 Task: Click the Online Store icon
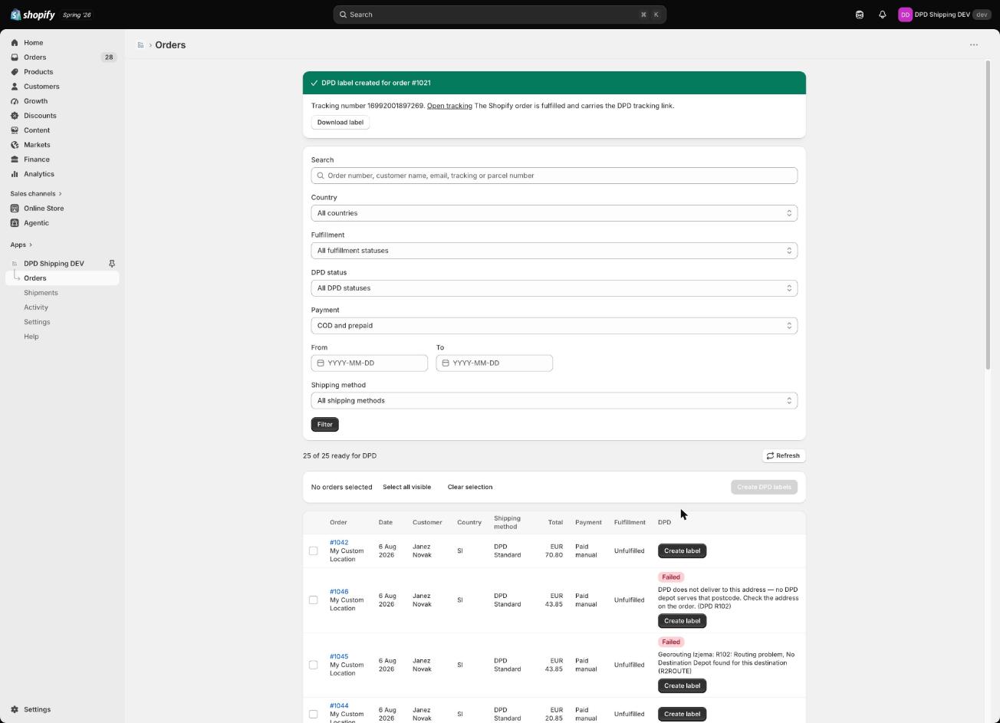[15, 209]
